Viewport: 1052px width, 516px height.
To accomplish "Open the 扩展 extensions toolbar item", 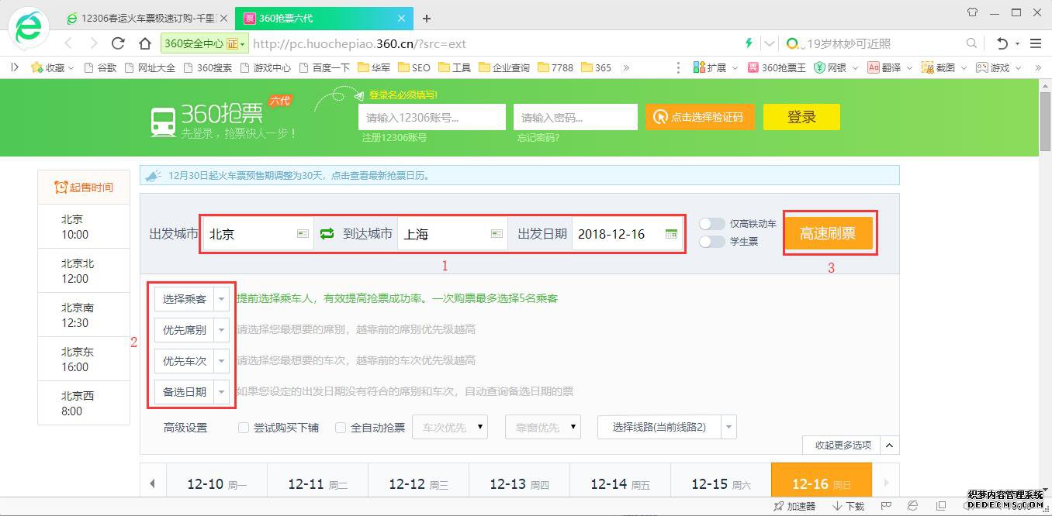I will click(714, 67).
